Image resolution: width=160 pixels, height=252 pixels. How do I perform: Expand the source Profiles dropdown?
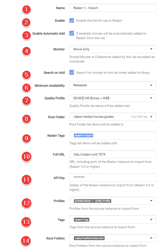(x=113, y=201)
